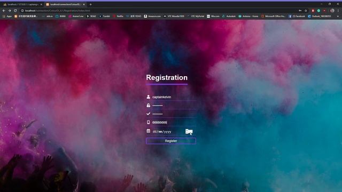Screen dimensions: 342x192
Task: Switch to the first localhost browser tab
Action: click(22, 4)
